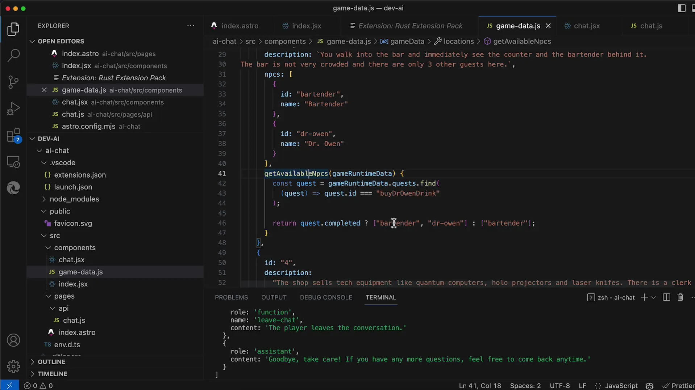Close the game-data.js editor tab
Image resolution: width=695 pixels, height=390 pixels.
[548, 26]
